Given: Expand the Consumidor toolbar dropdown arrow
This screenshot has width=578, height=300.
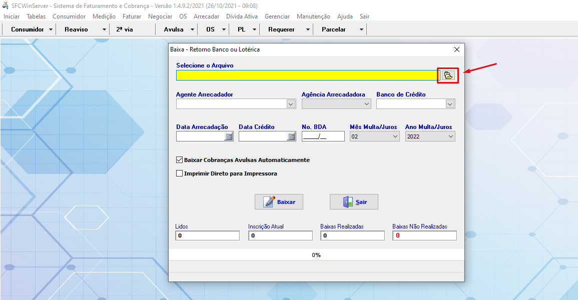Looking at the screenshot, I should pos(51,29).
